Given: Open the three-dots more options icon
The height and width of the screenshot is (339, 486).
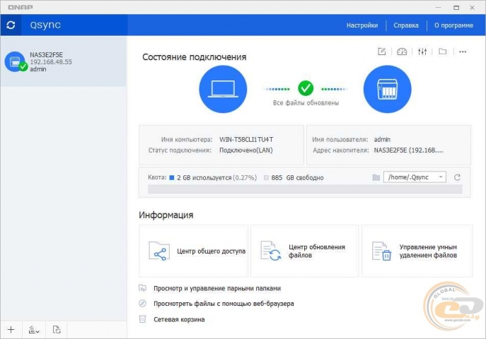Looking at the screenshot, I should [x=463, y=52].
